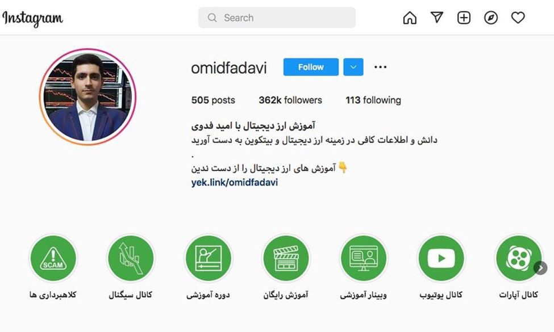The width and height of the screenshot is (554, 332).
Task: Follow the omidfadavi account
Action: pyautogui.click(x=311, y=67)
